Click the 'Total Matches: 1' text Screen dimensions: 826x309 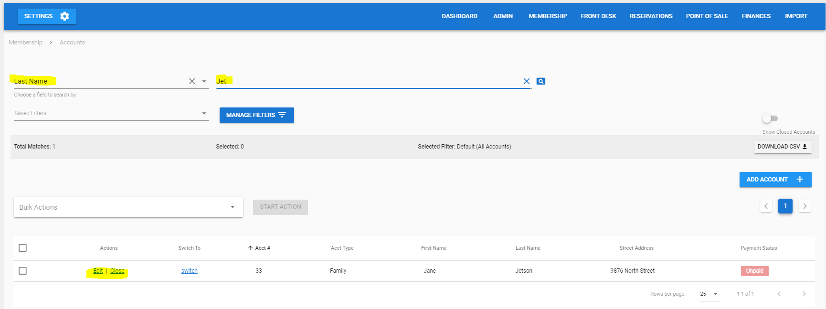coord(34,147)
